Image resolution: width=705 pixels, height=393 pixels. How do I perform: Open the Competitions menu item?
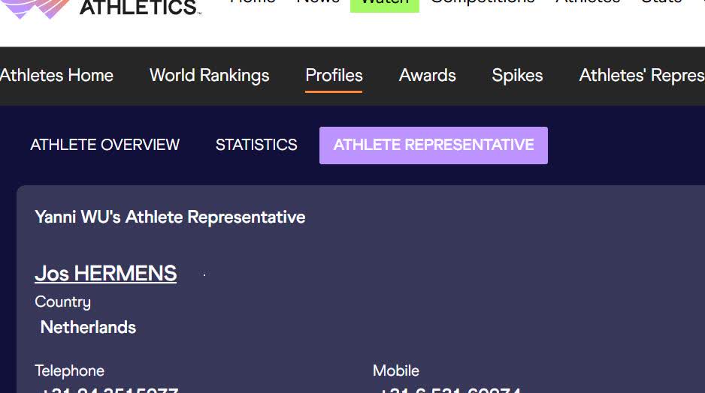pos(483,3)
